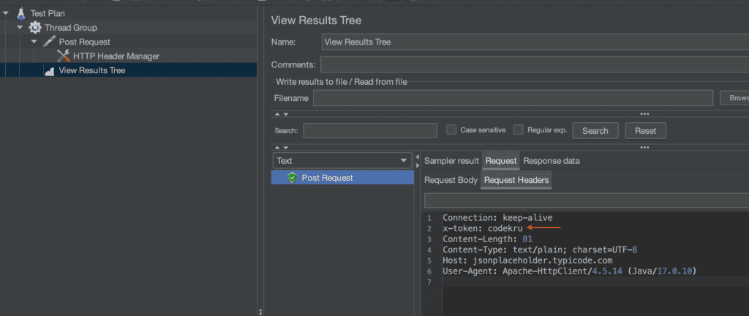Image resolution: width=749 pixels, height=316 pixels.
Task: Click the Comments text field
Action: coord(534,65)
